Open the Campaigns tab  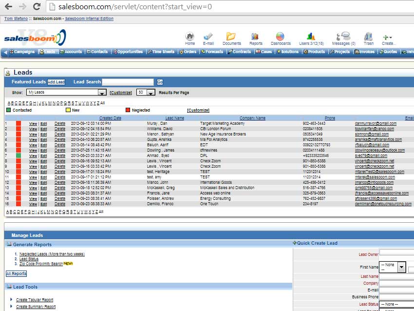pos(22,52)
